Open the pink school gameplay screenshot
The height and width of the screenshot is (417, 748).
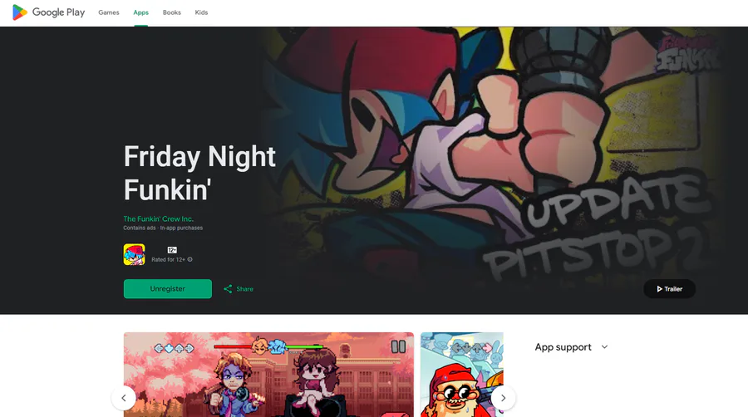(268, 375)
